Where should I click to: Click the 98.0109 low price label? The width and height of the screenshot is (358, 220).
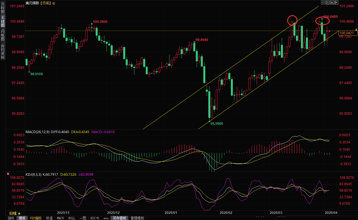(37, 74)
